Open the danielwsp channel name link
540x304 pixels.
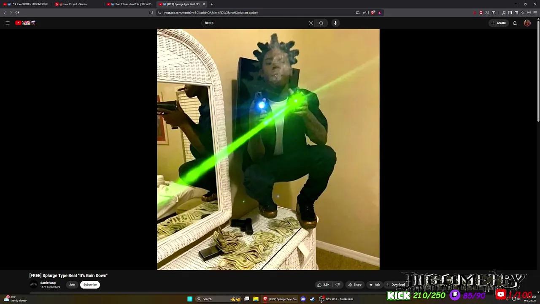click(x=48, y=283)
